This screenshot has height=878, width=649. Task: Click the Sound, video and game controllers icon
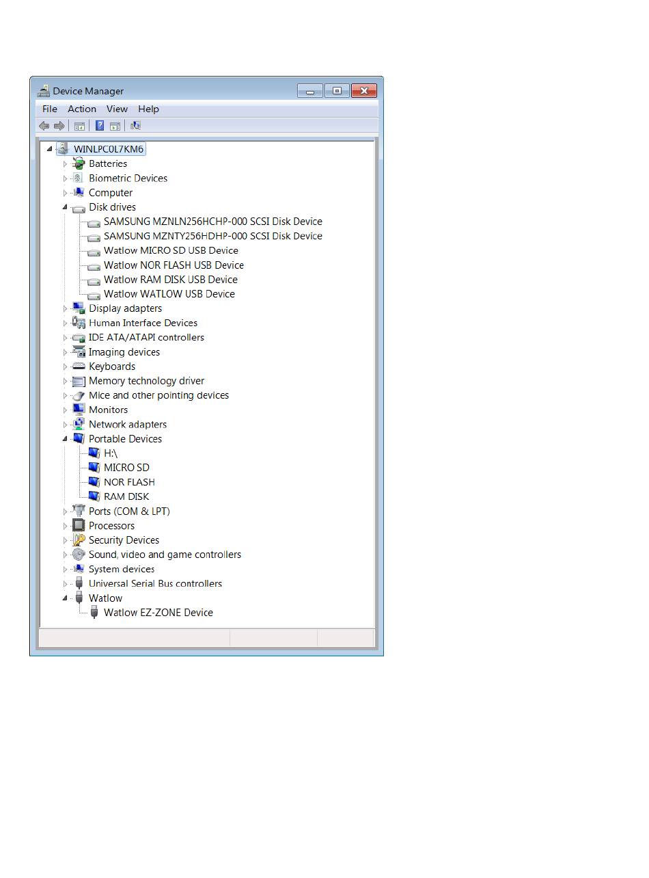[79, 555]
